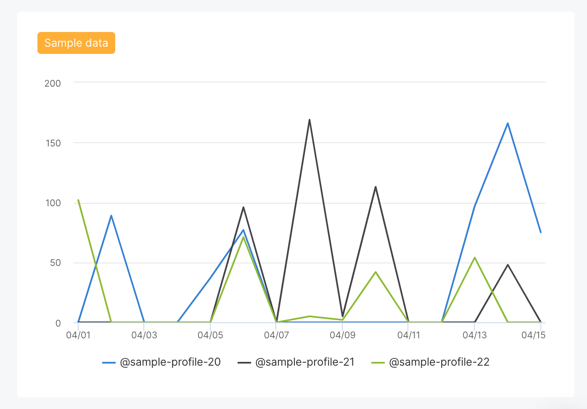Click the 04/07 axis label
This screenshot has height=409, width=587.
coord(276,335)
